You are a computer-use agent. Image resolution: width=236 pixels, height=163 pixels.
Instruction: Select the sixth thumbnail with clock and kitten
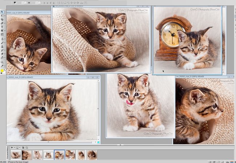(70, 155)
